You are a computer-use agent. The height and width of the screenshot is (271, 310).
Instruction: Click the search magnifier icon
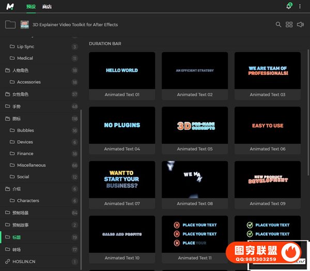point(278,24)
